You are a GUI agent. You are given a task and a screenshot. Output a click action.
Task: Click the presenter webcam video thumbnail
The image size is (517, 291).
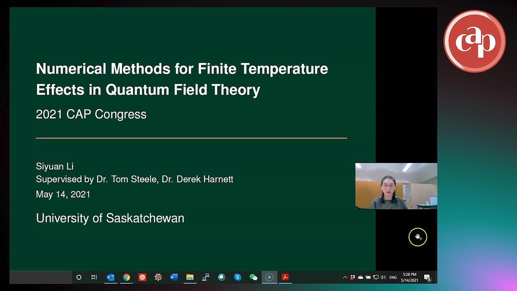pos(396,186)
